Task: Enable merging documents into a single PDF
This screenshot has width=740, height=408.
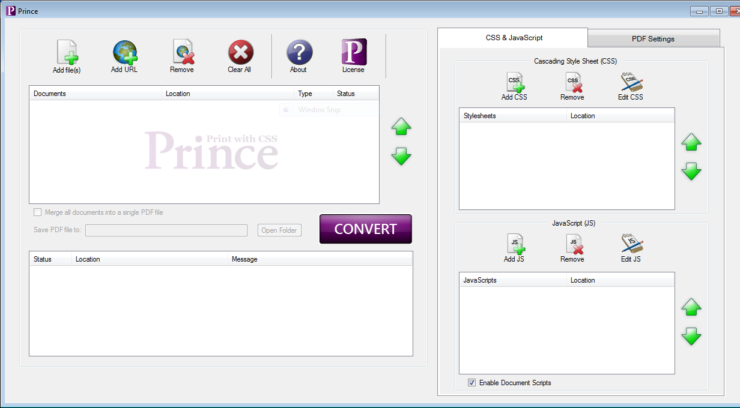Action: point(37,212)
